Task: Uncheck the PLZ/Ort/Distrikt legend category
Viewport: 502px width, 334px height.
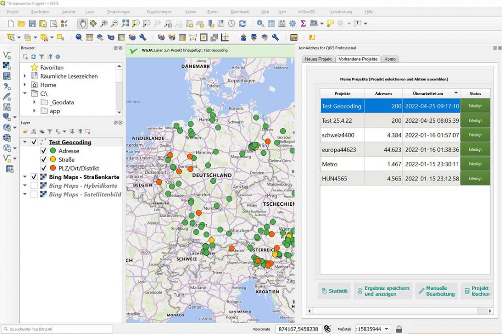Action: [x=44, y=168]
